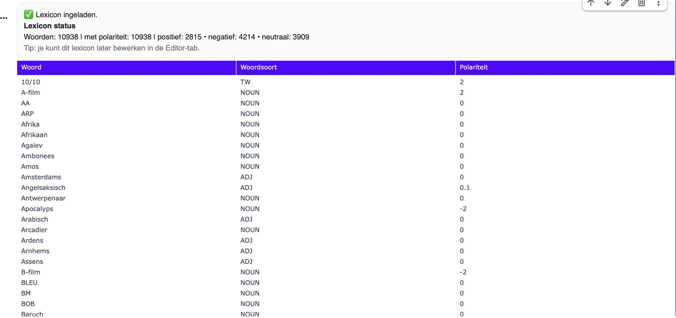Viewport: 676px width, 318px height.
Task: Click the Antwerpenaar word cell
Action: [43, 198]
